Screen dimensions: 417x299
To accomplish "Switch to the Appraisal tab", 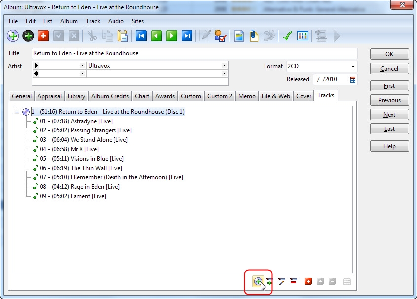I will click(49, 96).
